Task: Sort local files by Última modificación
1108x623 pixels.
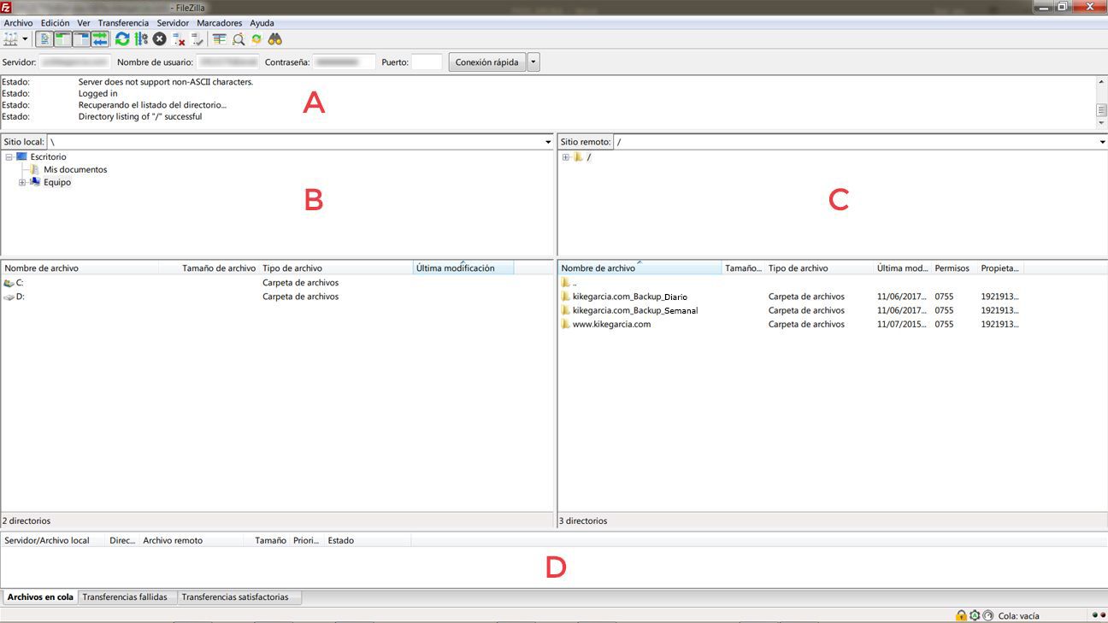Action: [463, 268]
